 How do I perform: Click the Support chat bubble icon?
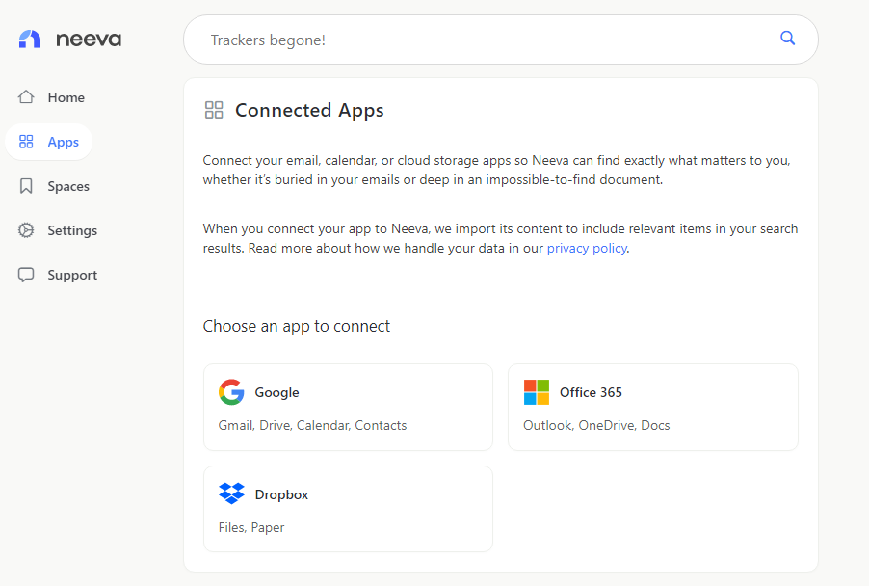point(26,275)
